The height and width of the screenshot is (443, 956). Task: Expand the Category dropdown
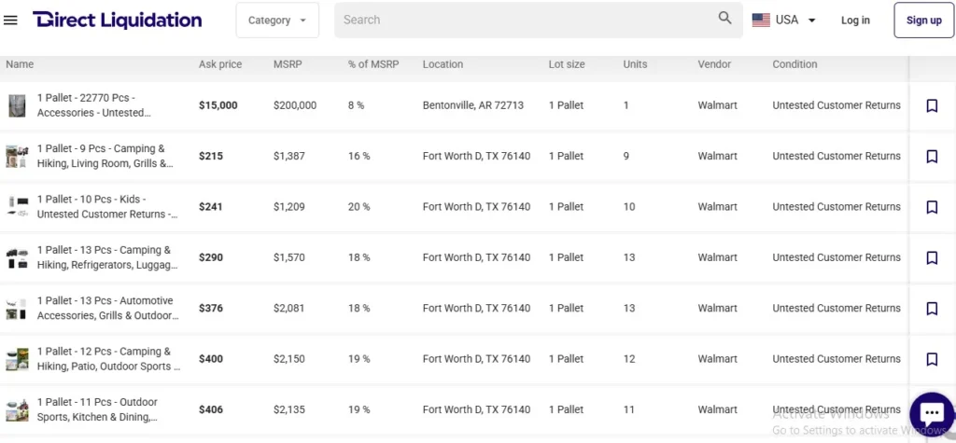pyautogui.click(x=277, y=21)
